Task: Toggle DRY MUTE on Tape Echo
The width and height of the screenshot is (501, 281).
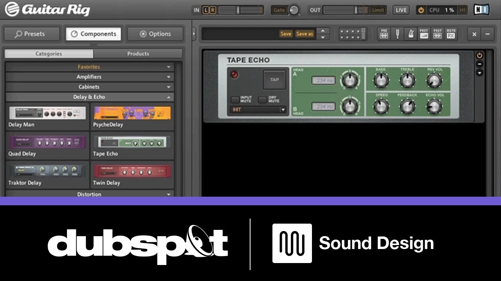Action: pos(262,100)
